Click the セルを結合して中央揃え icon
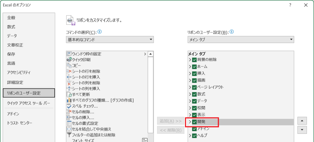Viewport: 314px width, 142px height. coord(69,129)
